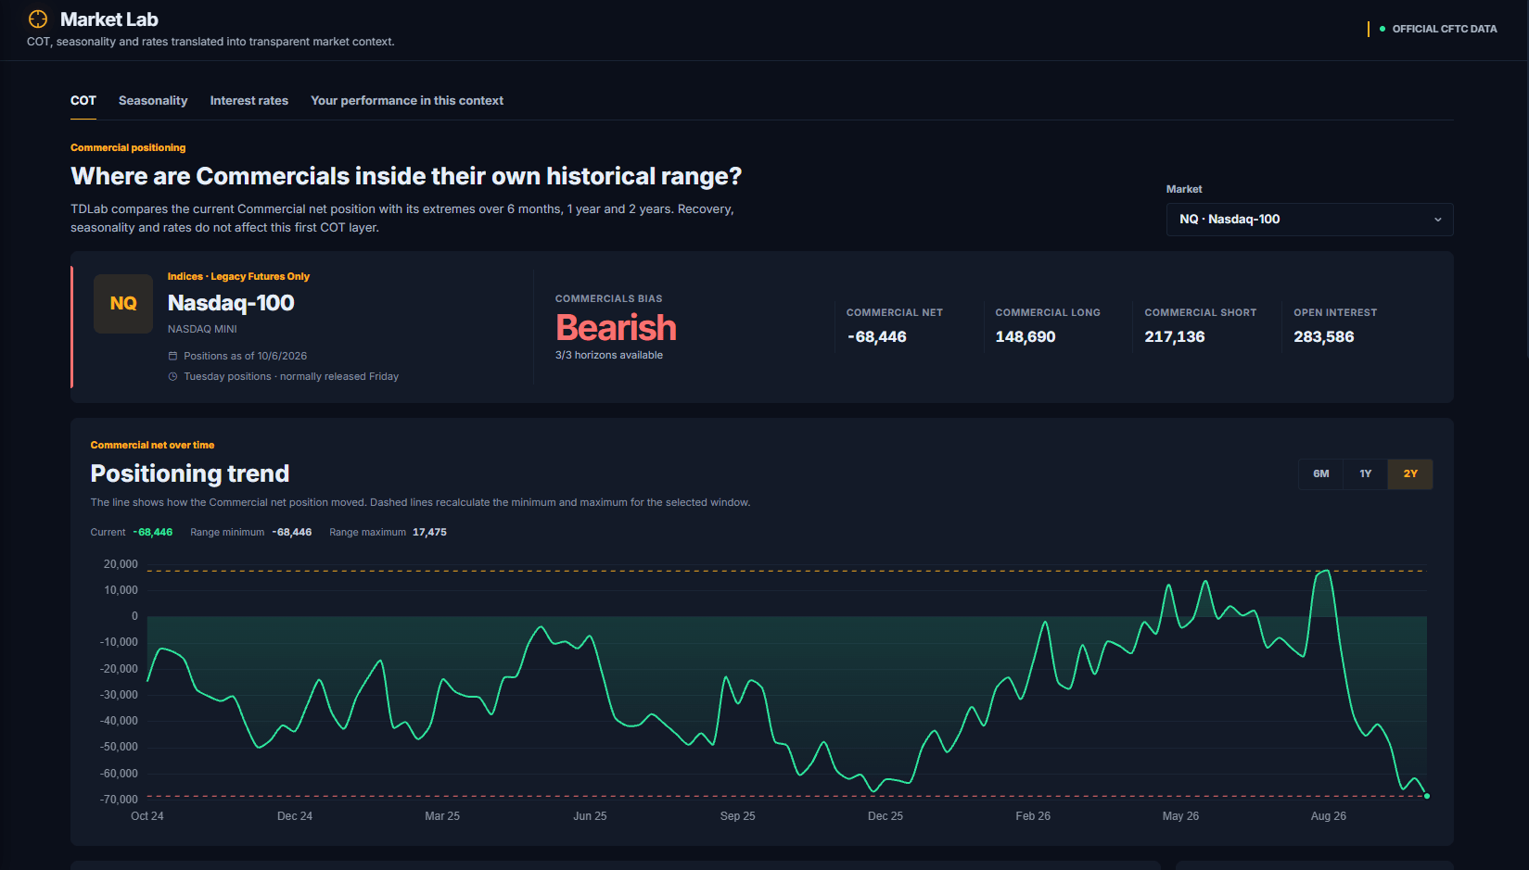Screen dimensions: 1529x870
Task: Click the Range maximum 17,475 value
Action: point(429,532)
